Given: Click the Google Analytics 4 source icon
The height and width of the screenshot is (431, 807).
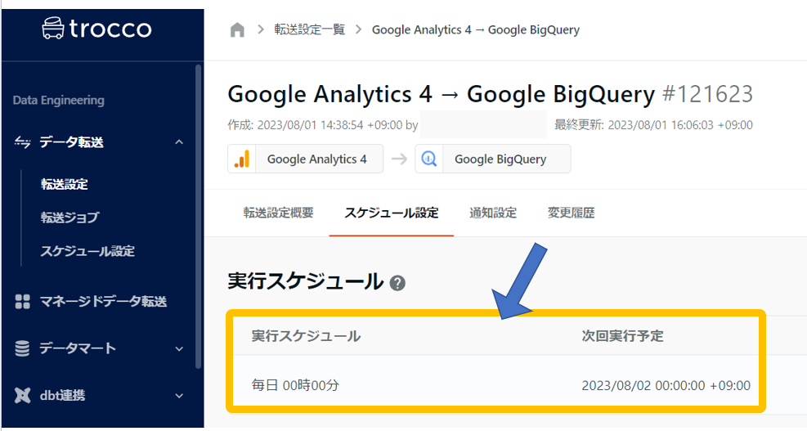Looking at the screenshot, I should click(x=242, y=159).
